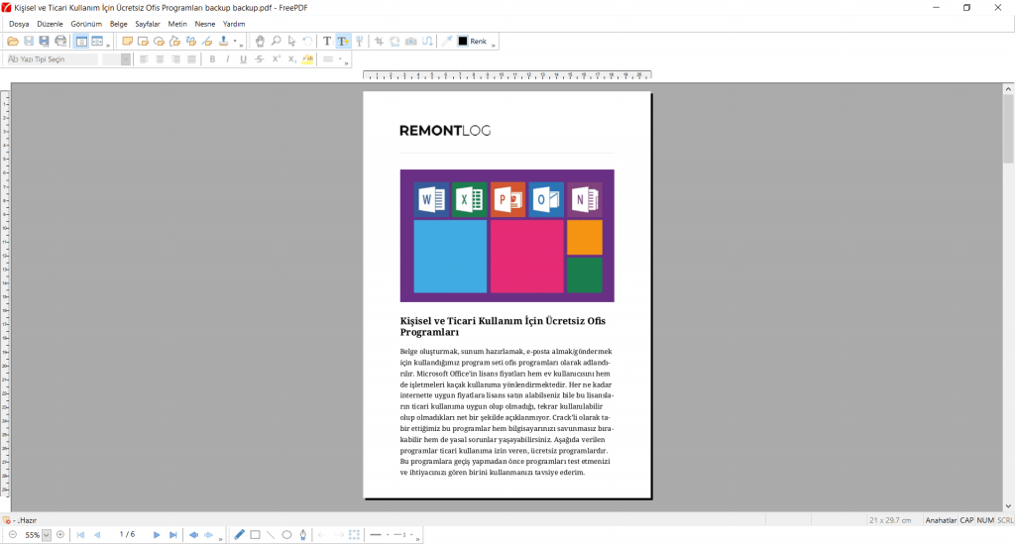
Task: Toggle superscript formatting
Action: (x=276, y=59)
